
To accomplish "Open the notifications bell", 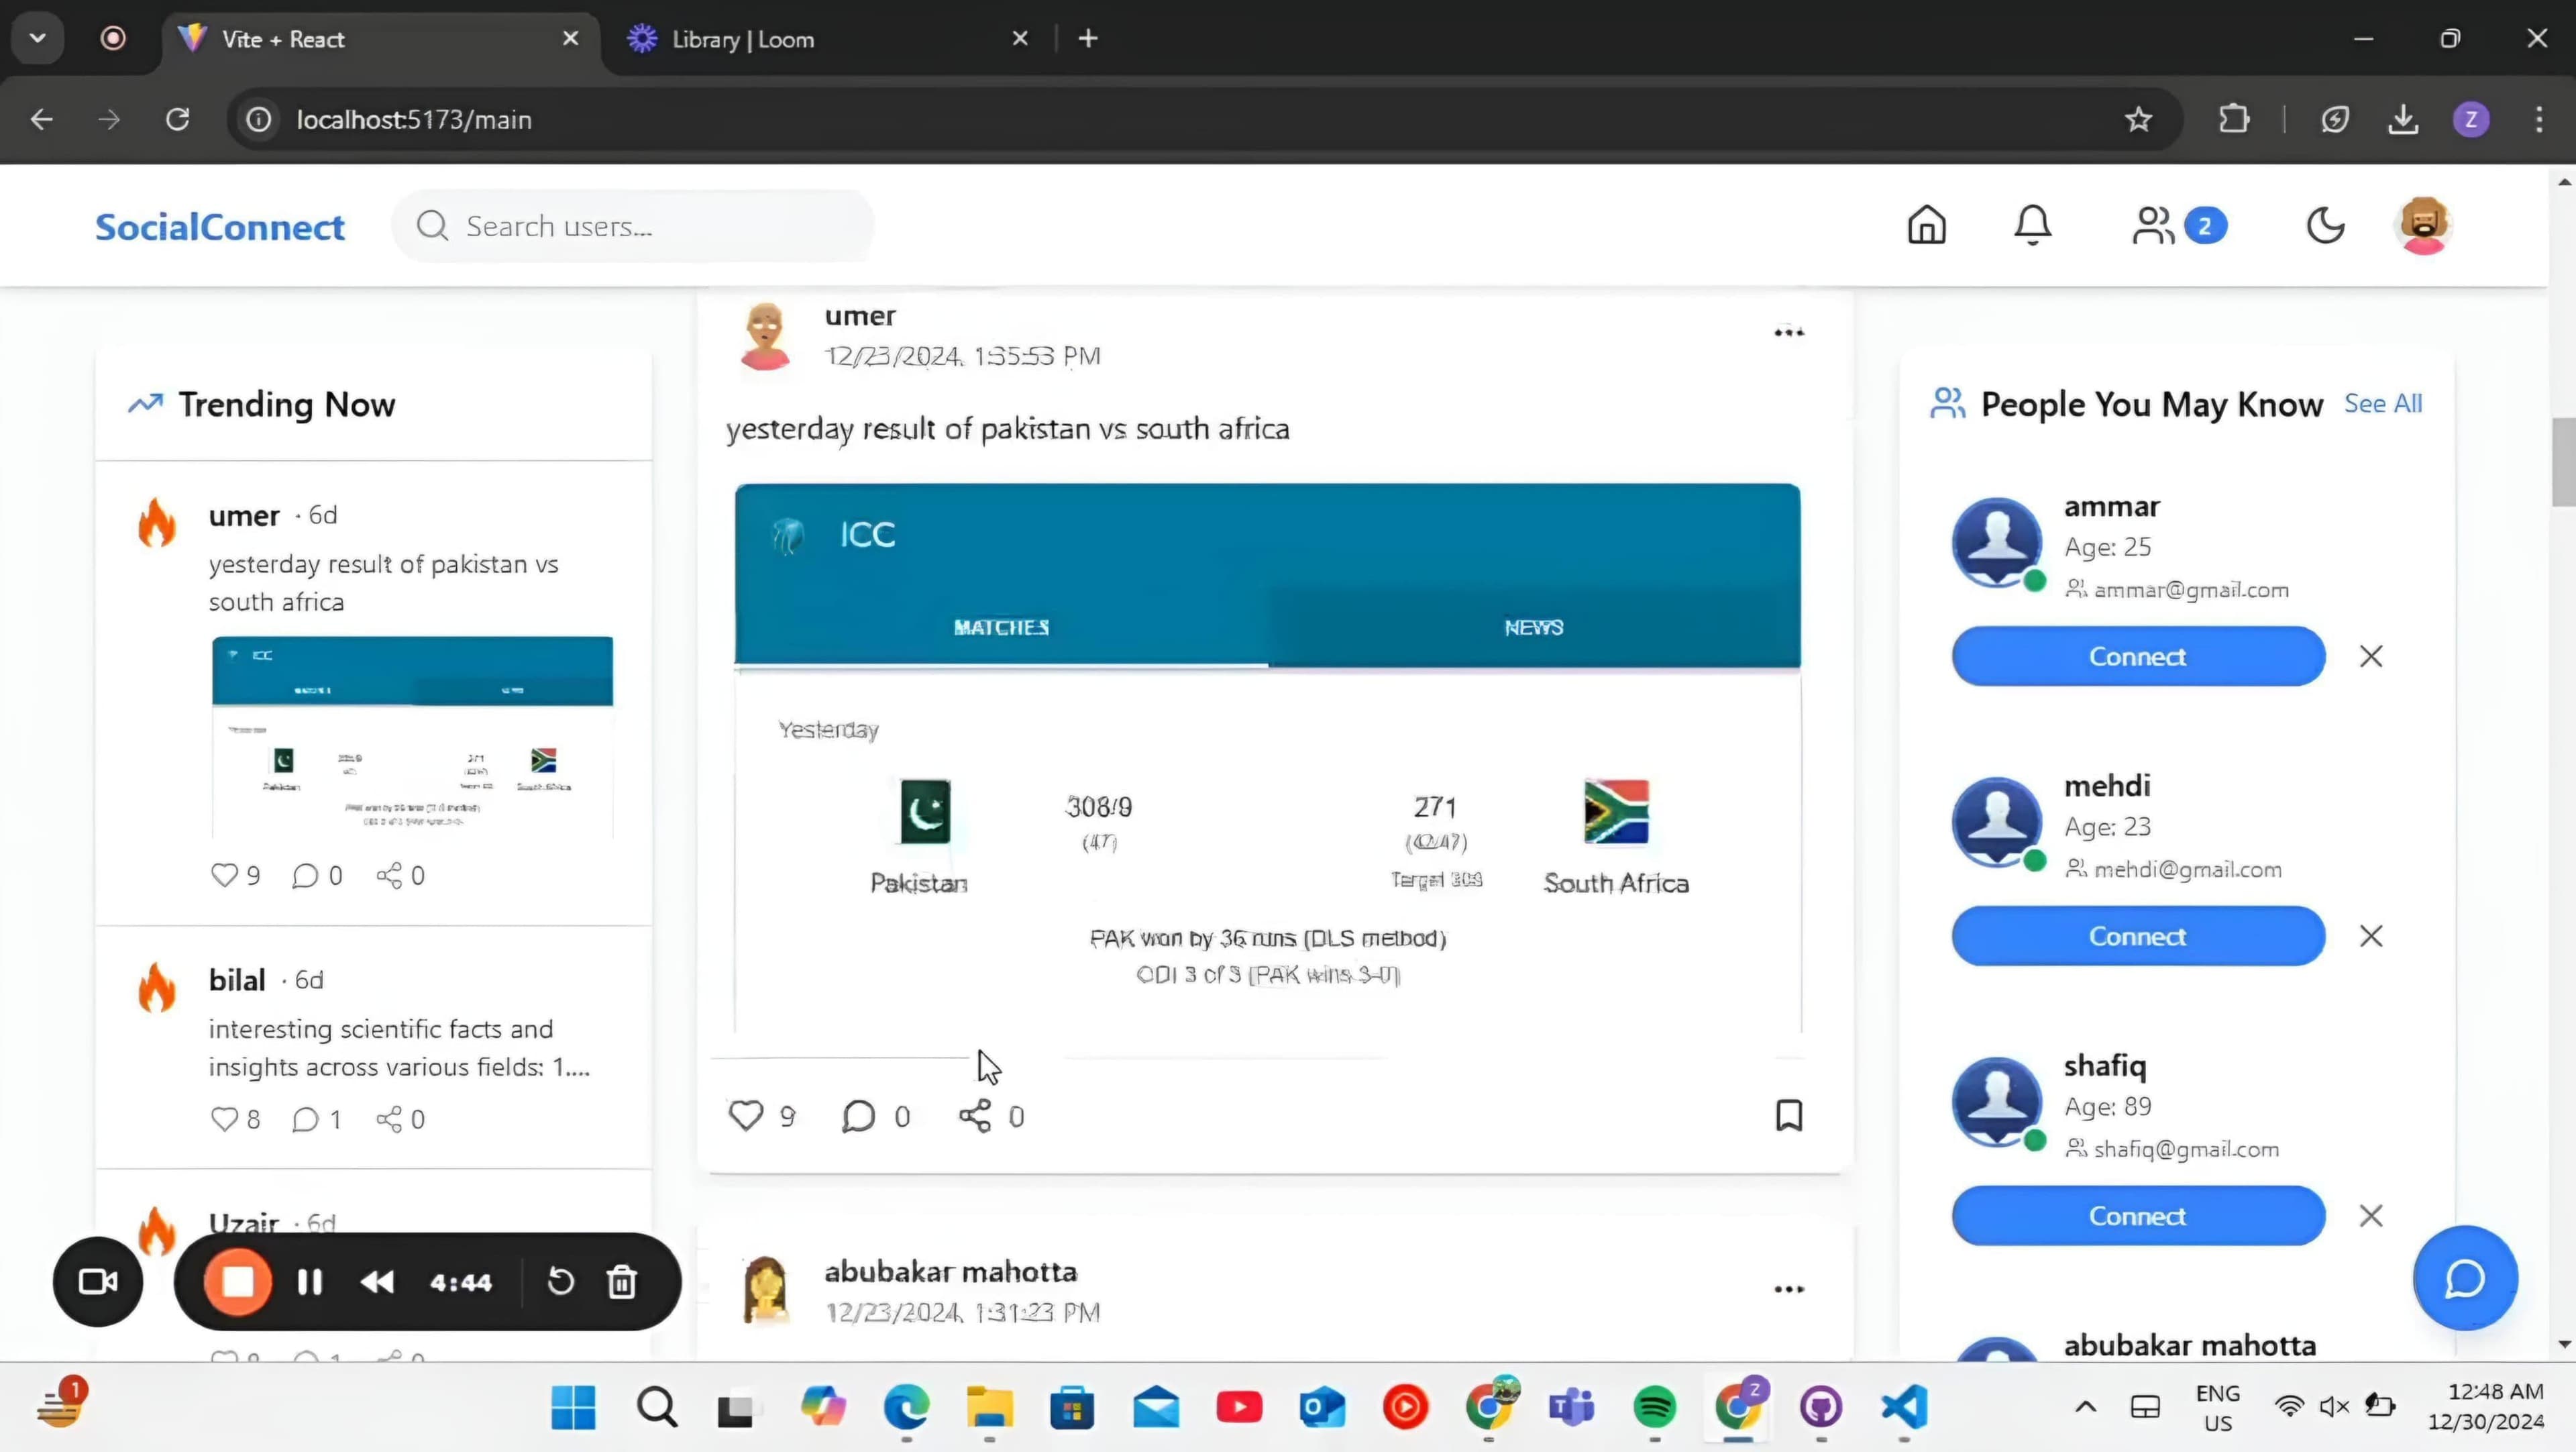I will (2032, 226).
